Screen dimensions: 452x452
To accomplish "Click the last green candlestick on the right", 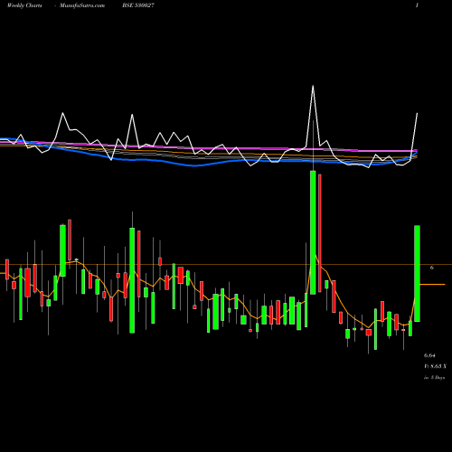I will pos(417,273).
